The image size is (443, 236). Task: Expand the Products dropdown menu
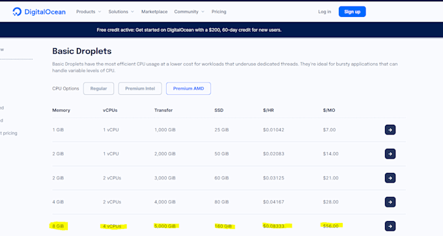(89, 12)
